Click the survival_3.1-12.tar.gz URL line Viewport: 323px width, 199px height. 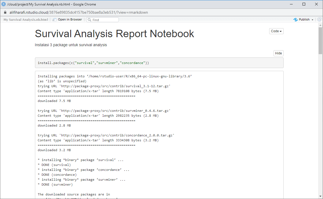coord(104,86)
